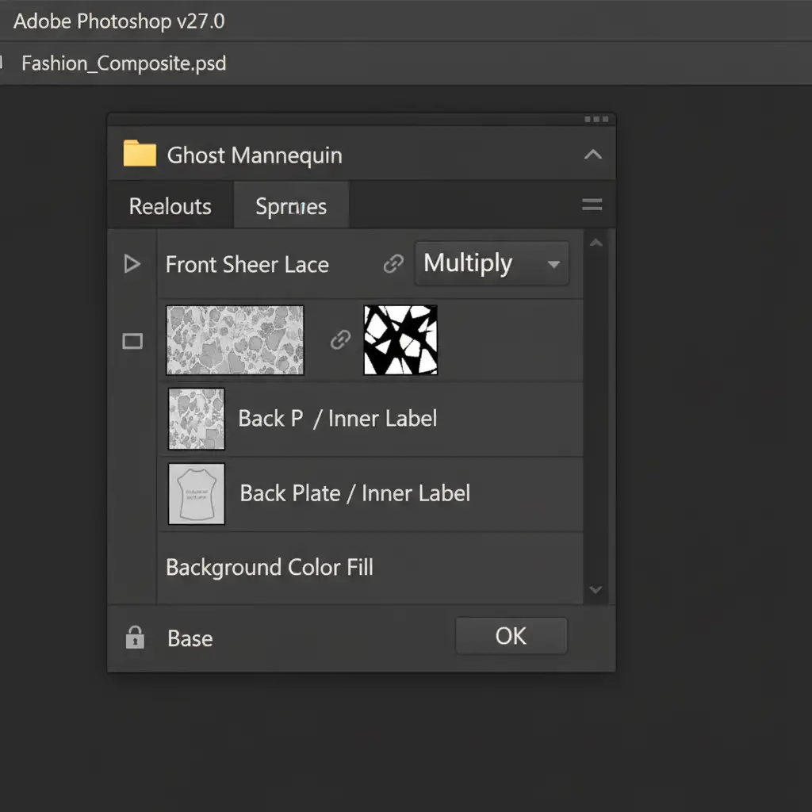Toggle the square visibility box of lace layer
The height and width of the screenshot is (812, 812).
coord(132,342)
